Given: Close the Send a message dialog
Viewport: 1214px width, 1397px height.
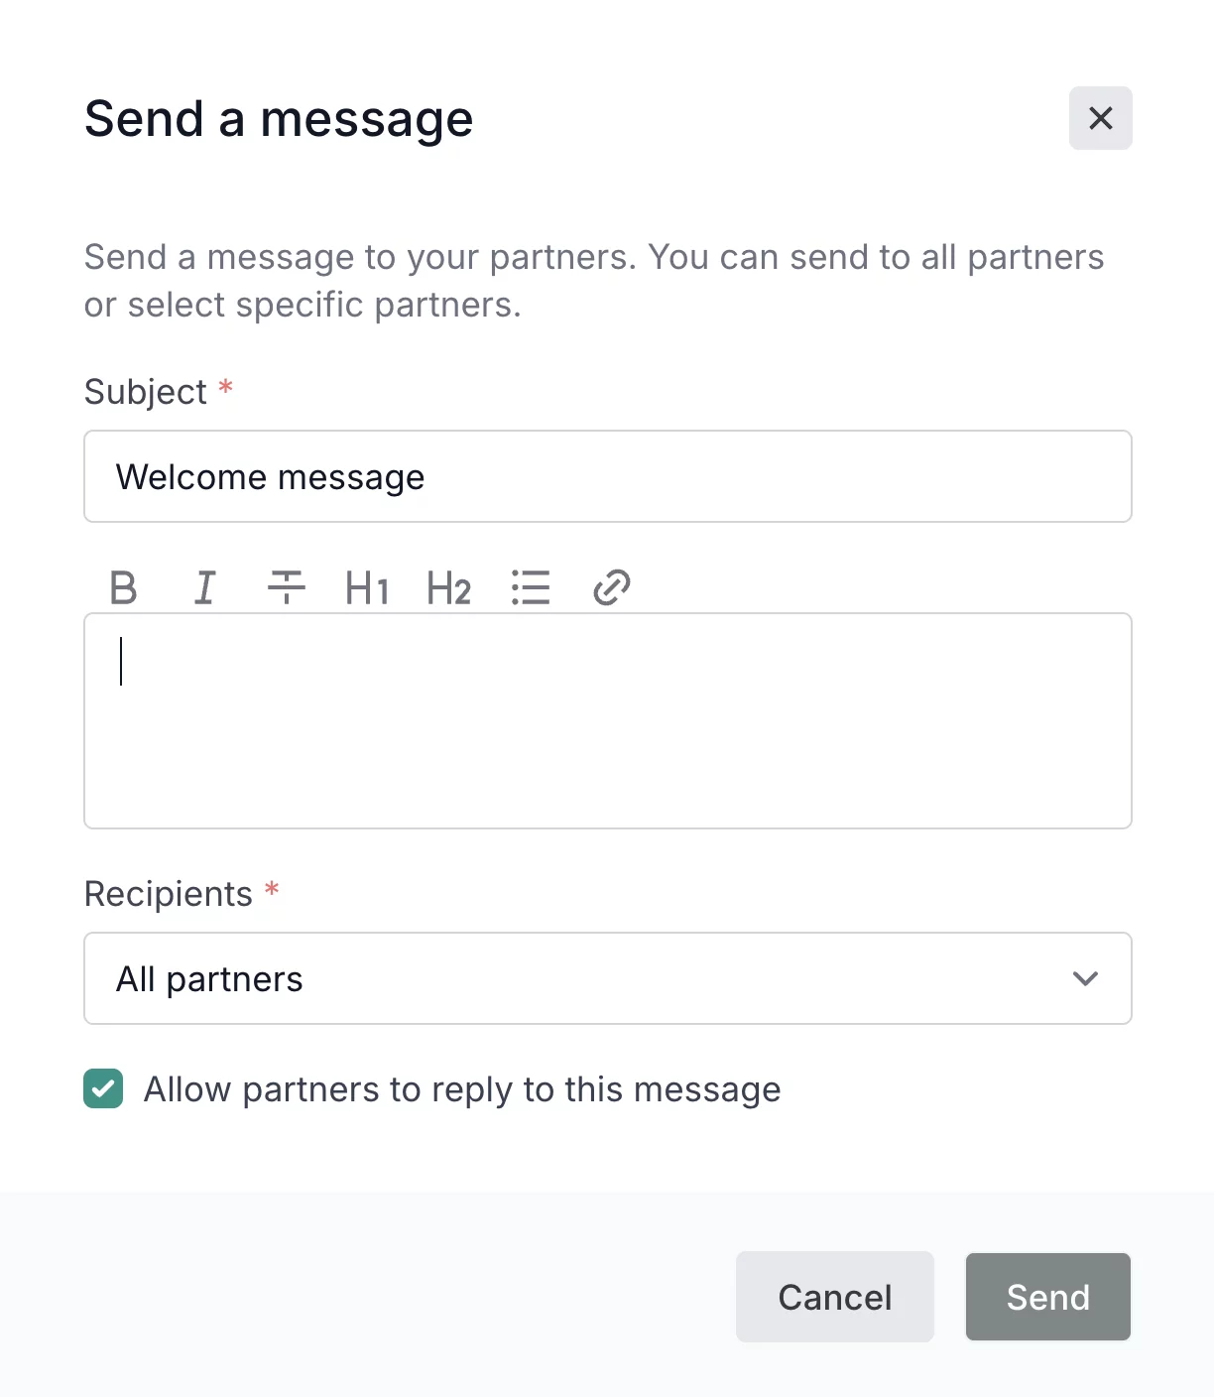Looking at the screenshot, I should click(1100, 118).
